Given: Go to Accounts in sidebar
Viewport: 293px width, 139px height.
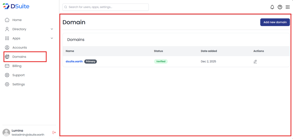Looking at the screenshot, I should pyautogui.click(x=19, y=47).
